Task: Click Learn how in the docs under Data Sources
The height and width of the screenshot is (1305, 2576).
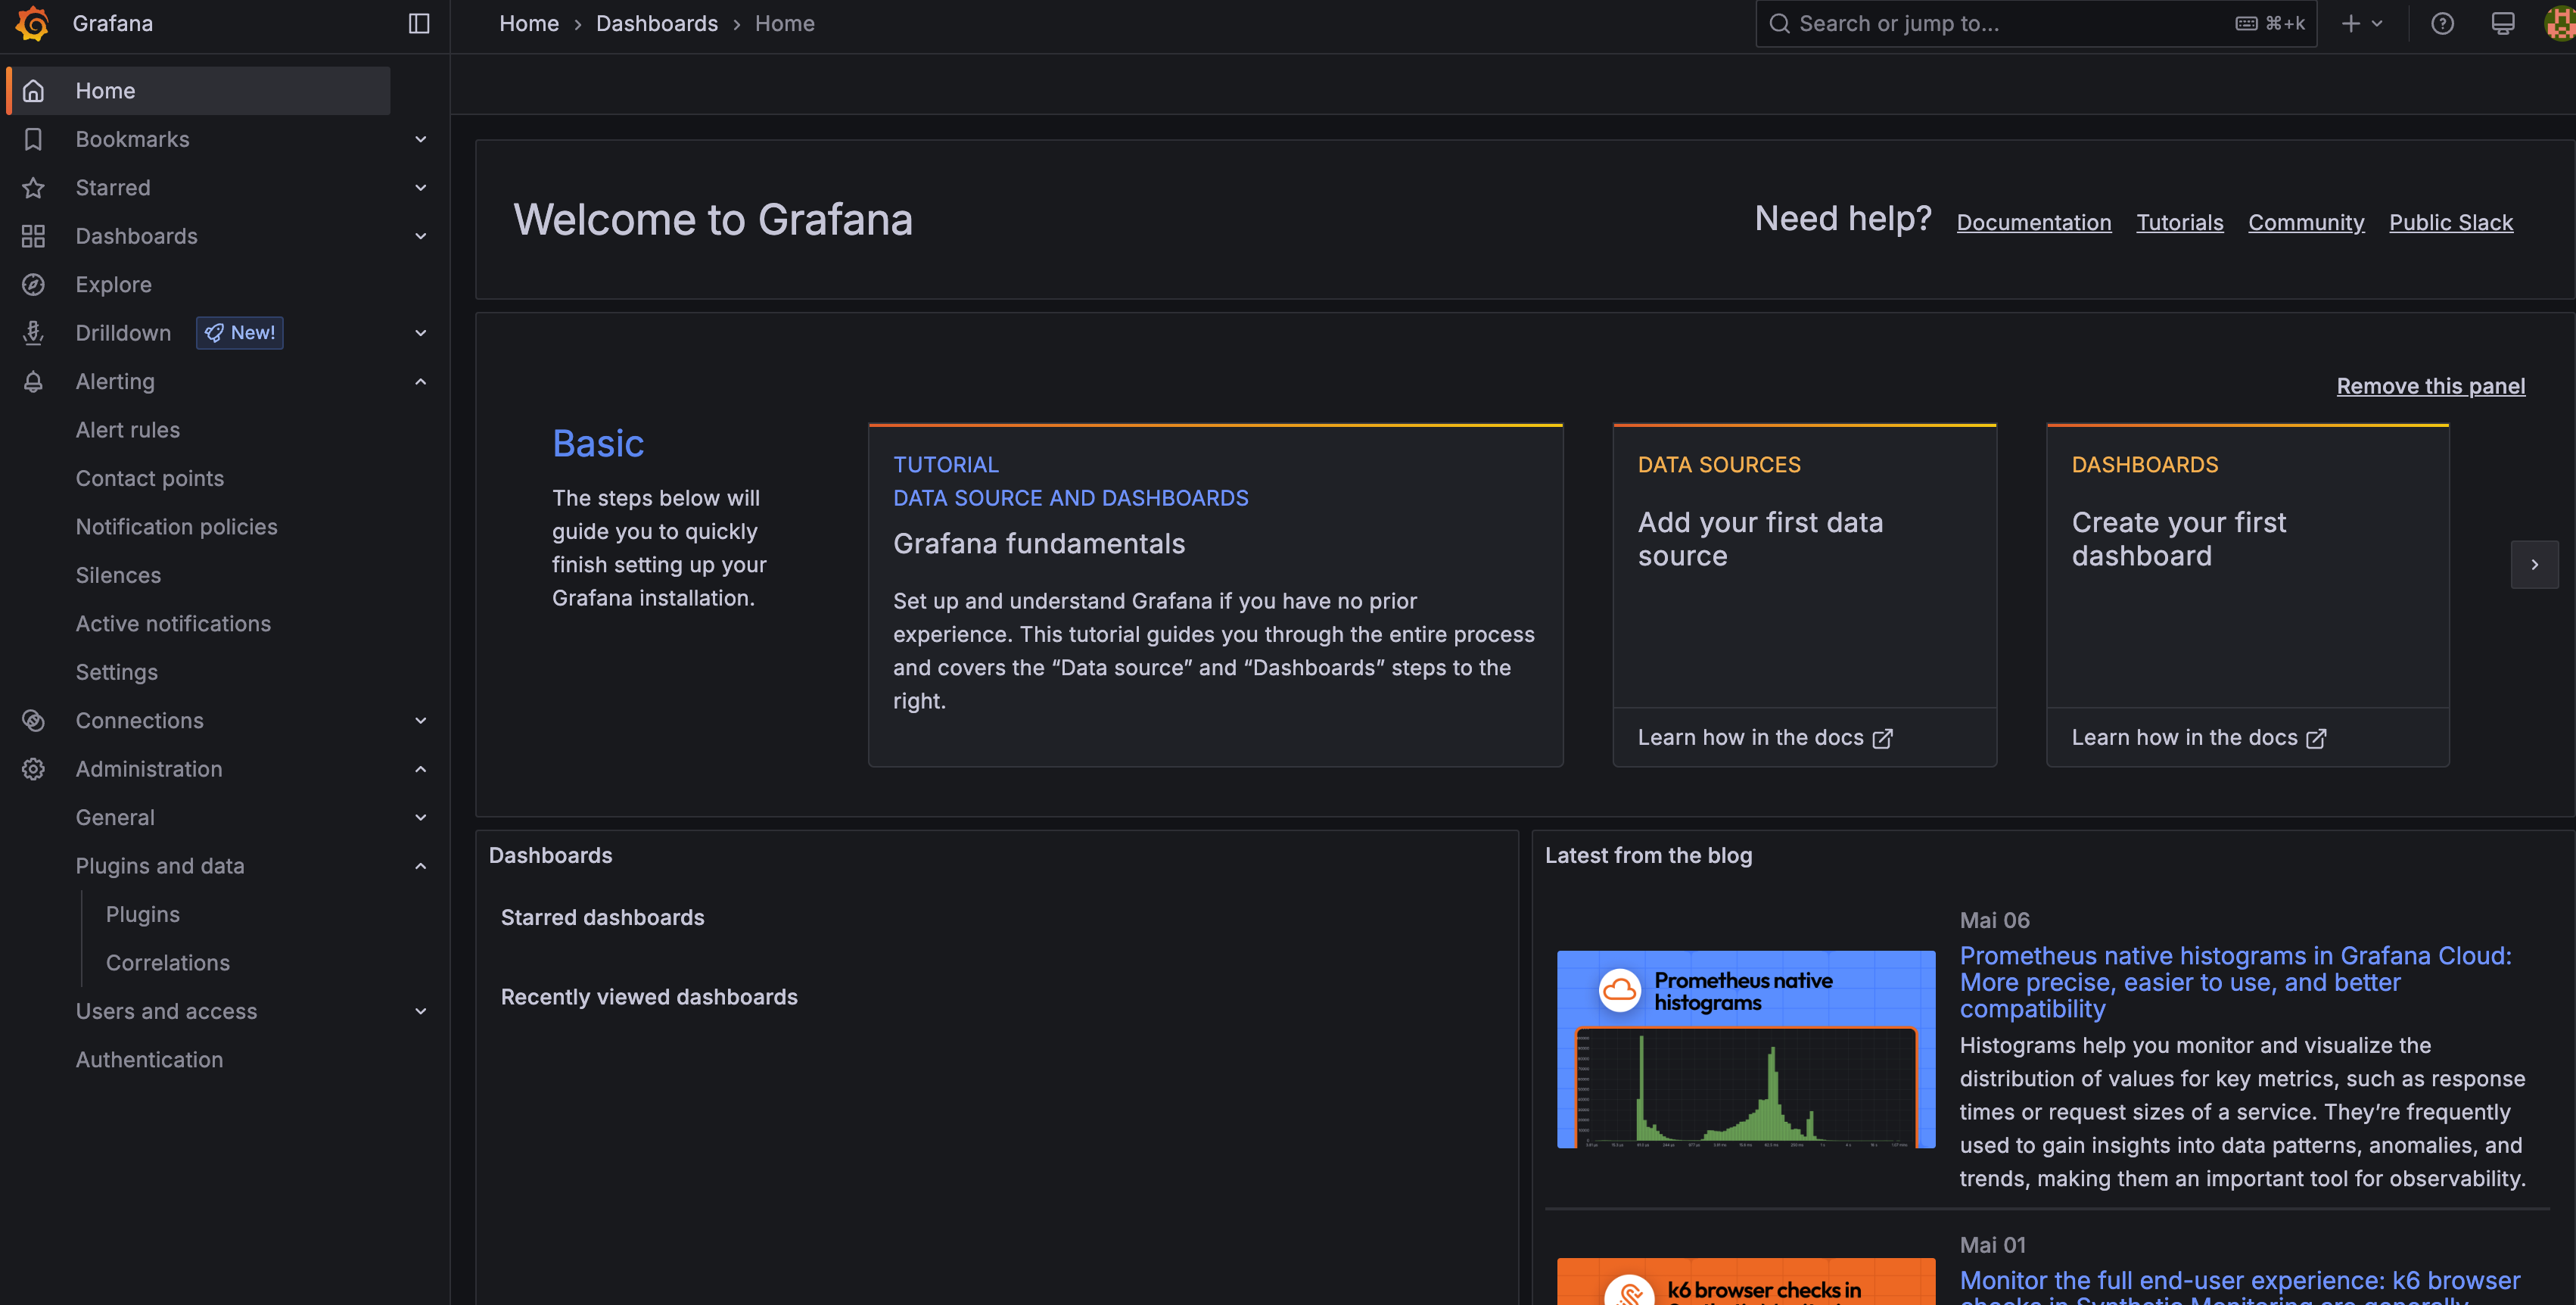Action: tap(1764, 738)
